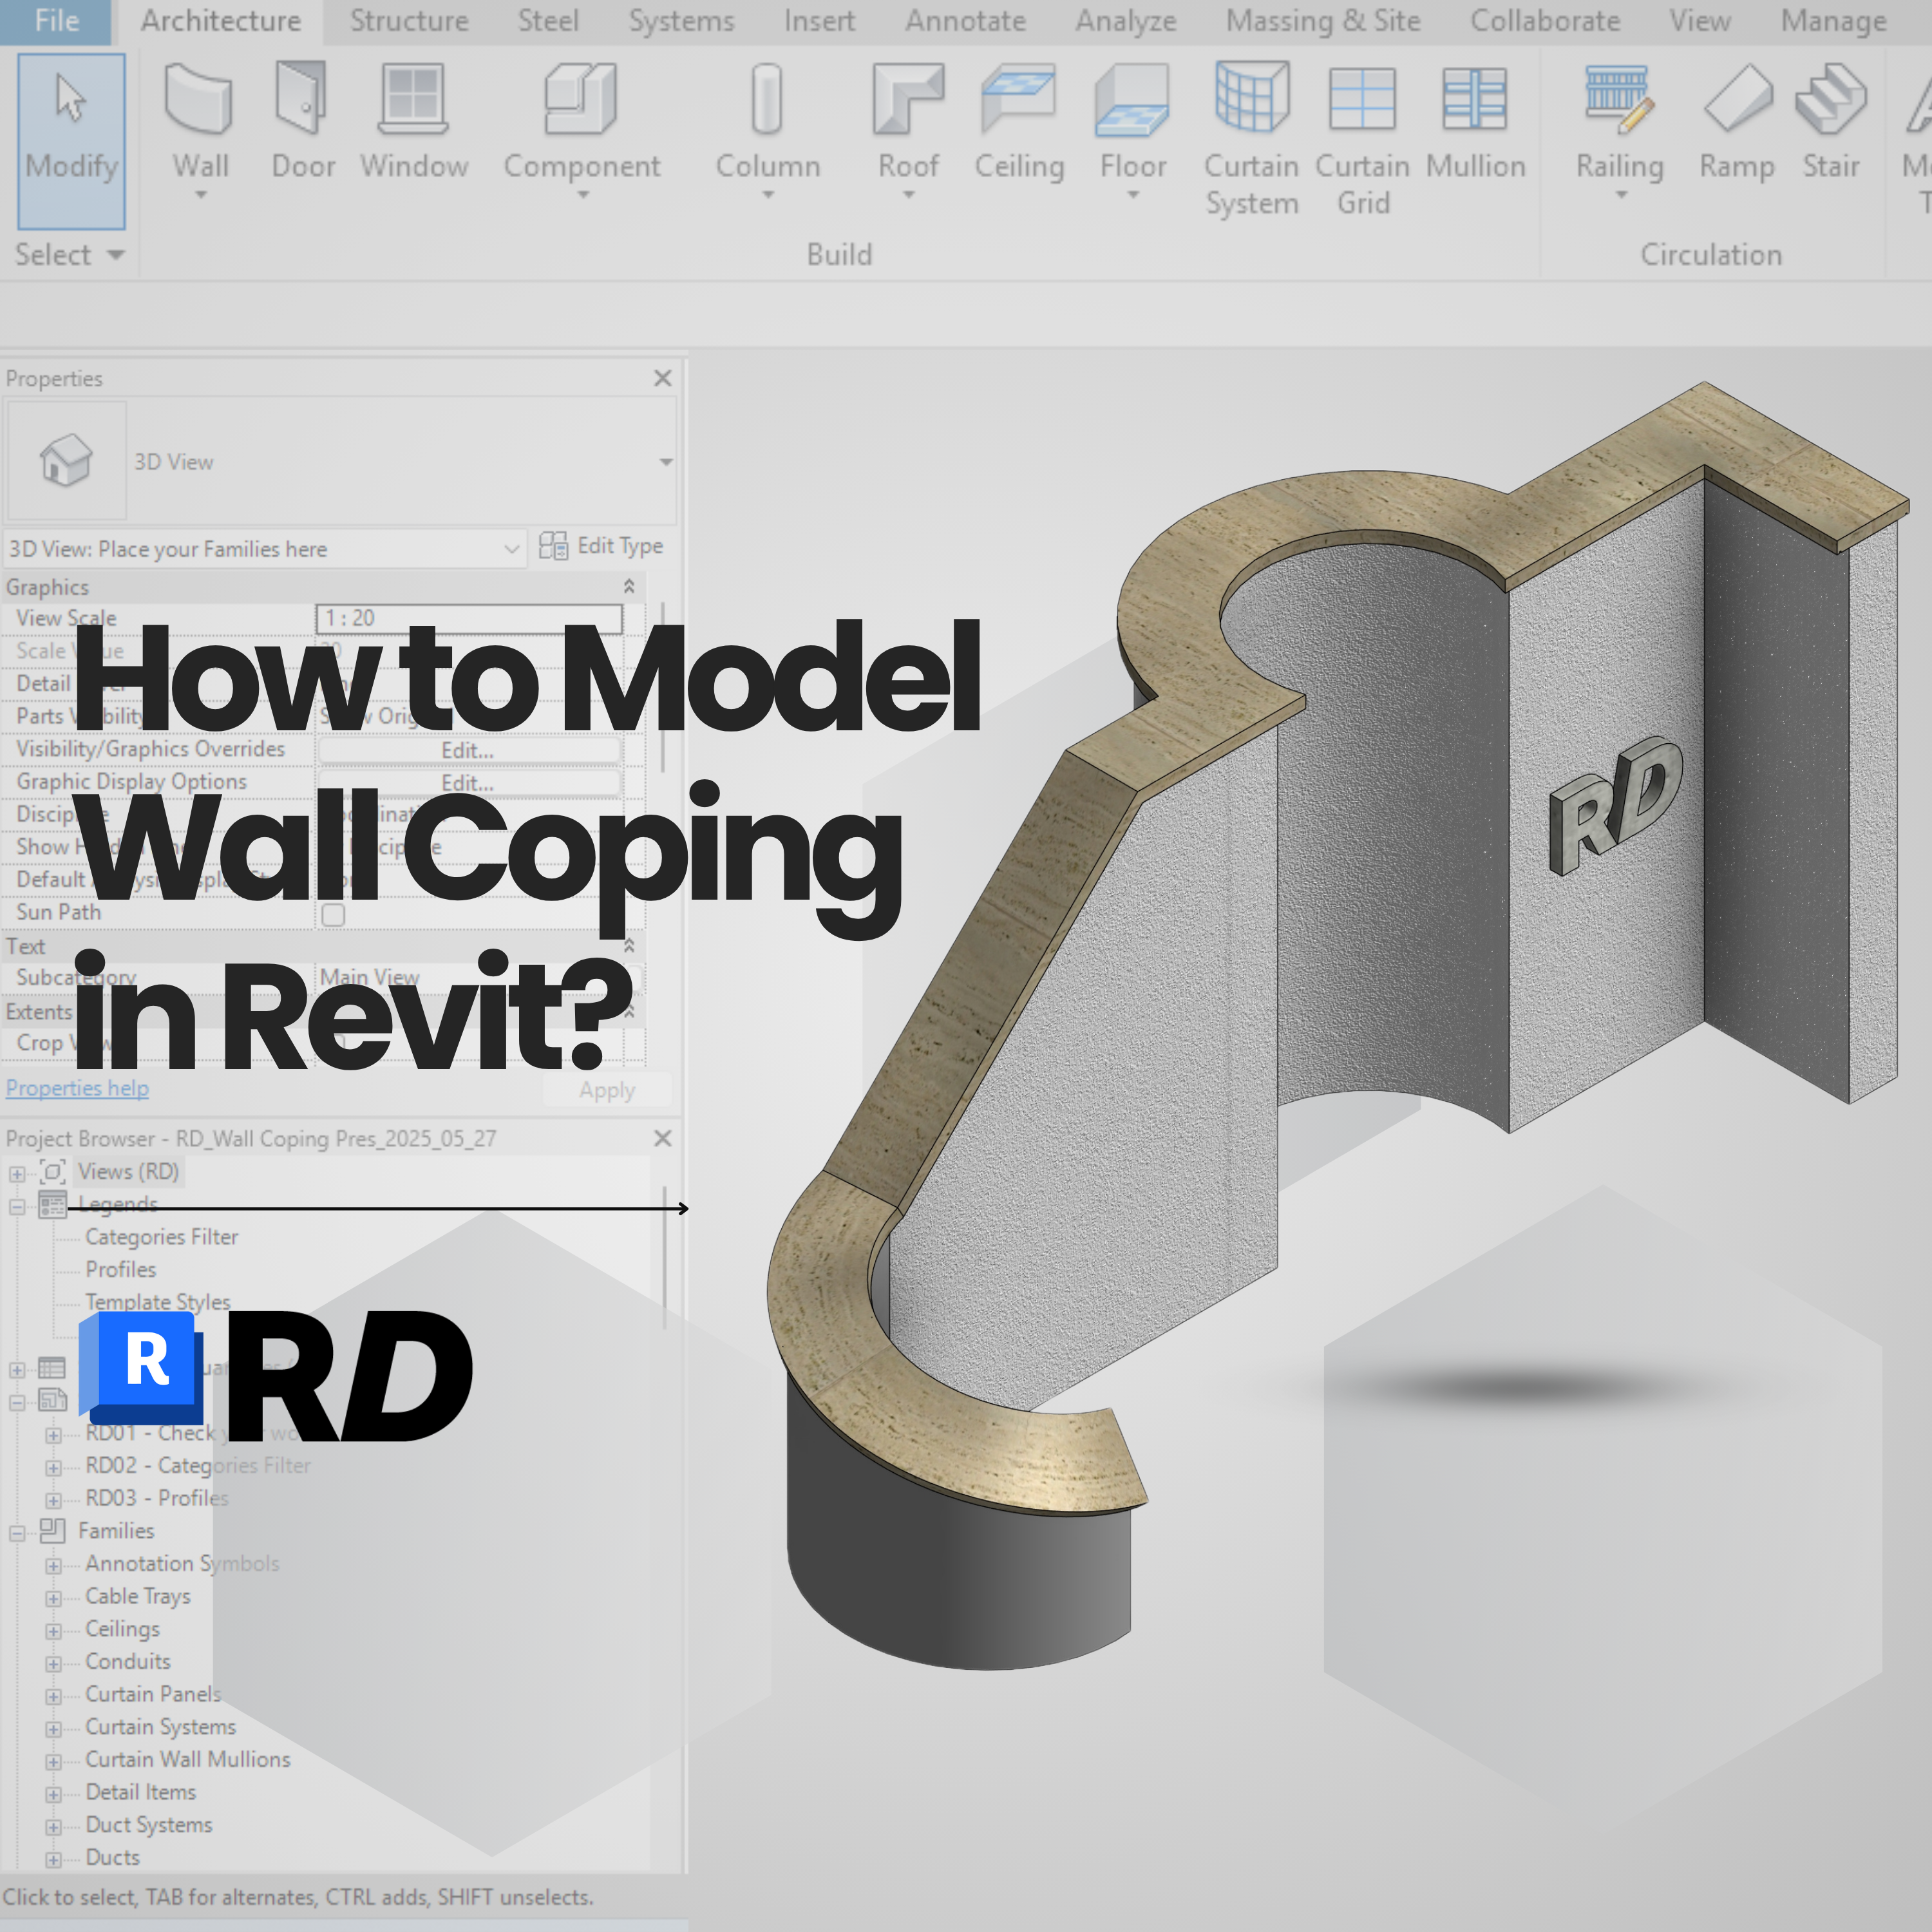Toggle the Sun Path checkbox
Viewport: 1932px width, 1932px height.
point(333,914)
